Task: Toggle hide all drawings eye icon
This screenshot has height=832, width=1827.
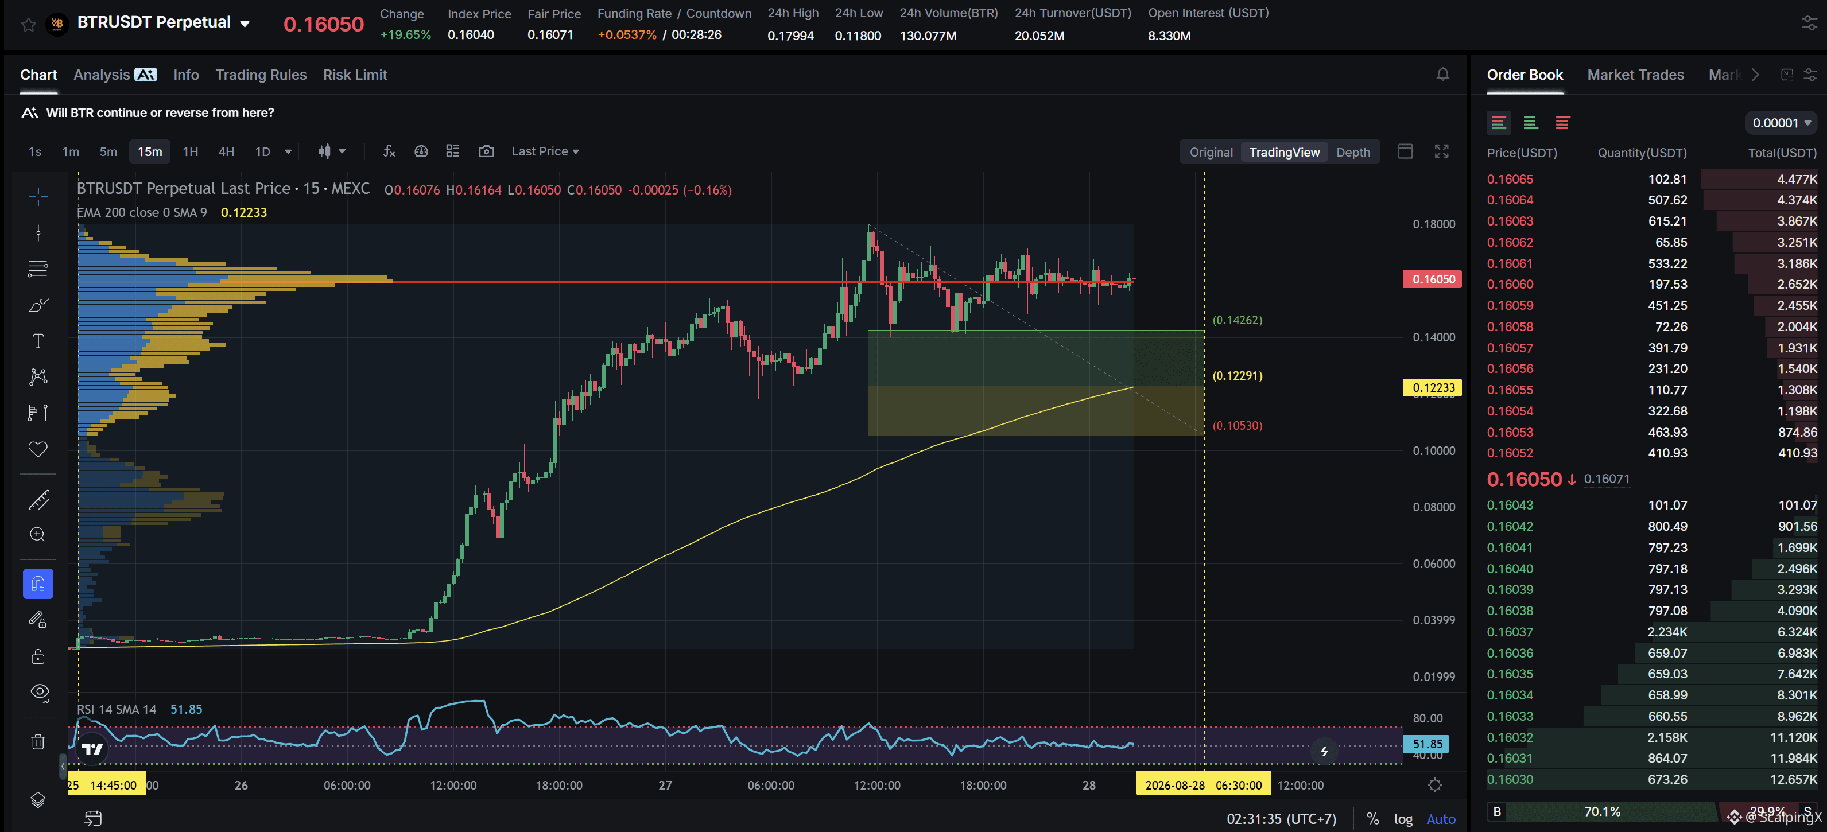Action: pyautogui.click(x=40, y=692)
